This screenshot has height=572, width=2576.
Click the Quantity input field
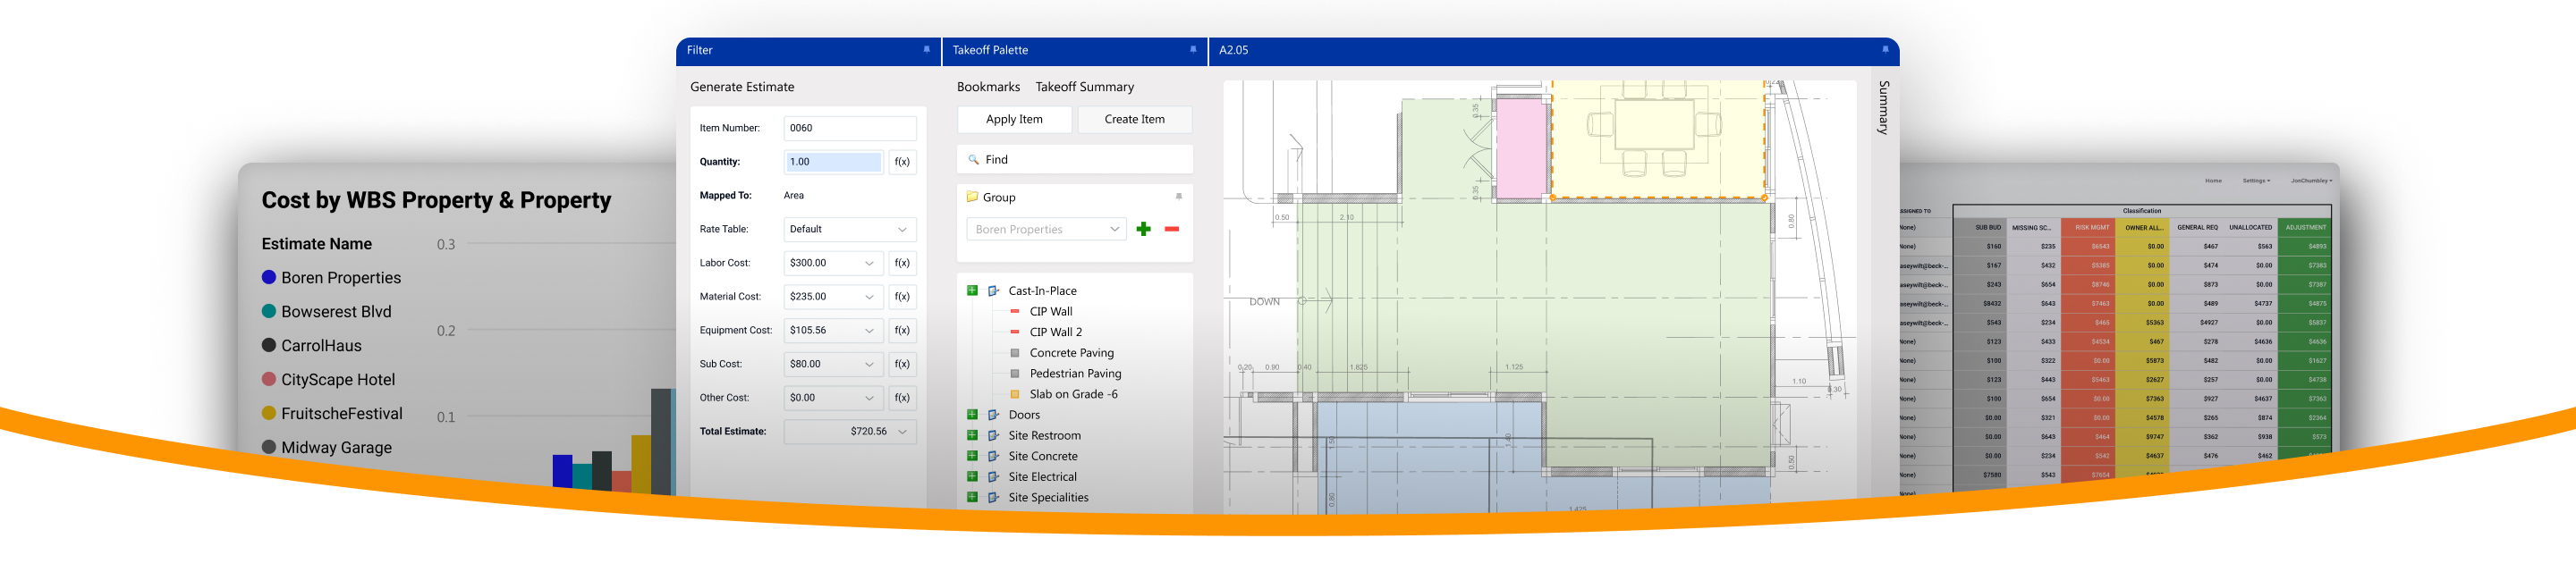(x=833, y=162)
